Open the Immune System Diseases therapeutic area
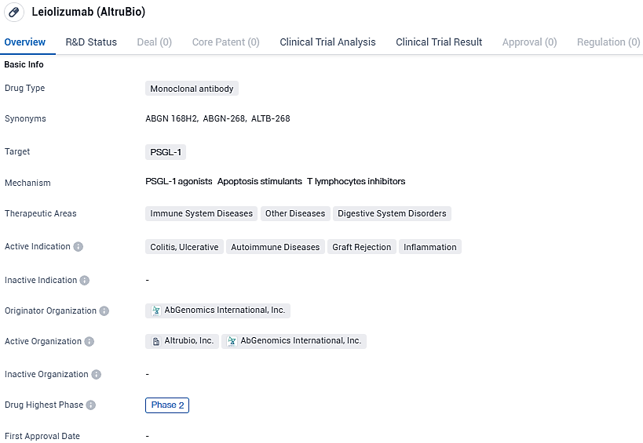The width and height of the screenshot is (643, 443). click(x=202, y=213)
